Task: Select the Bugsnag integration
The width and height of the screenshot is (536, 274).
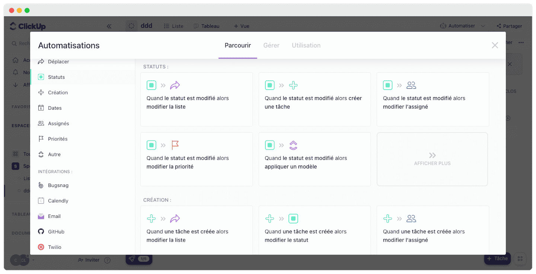Action: click(83, 185)
